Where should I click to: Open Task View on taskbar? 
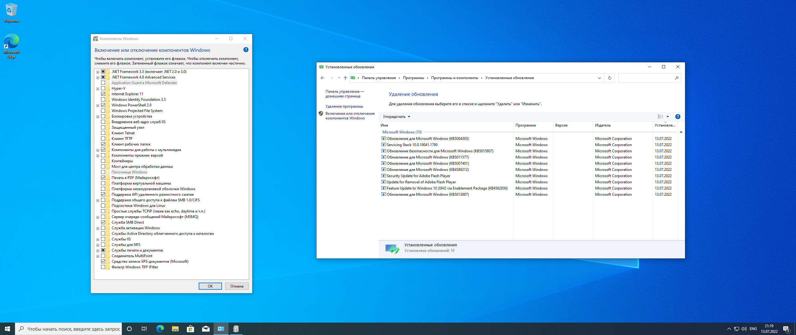(x=144, y=329)
